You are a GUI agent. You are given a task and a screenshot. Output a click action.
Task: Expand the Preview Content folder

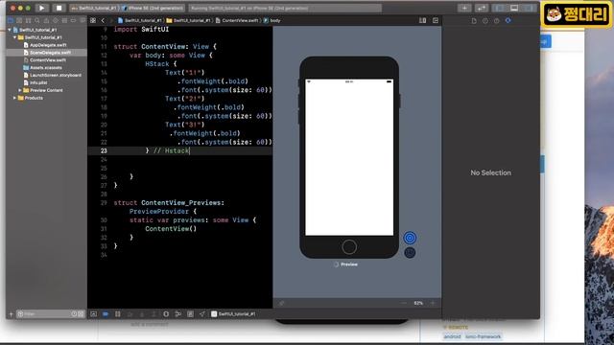20,90
